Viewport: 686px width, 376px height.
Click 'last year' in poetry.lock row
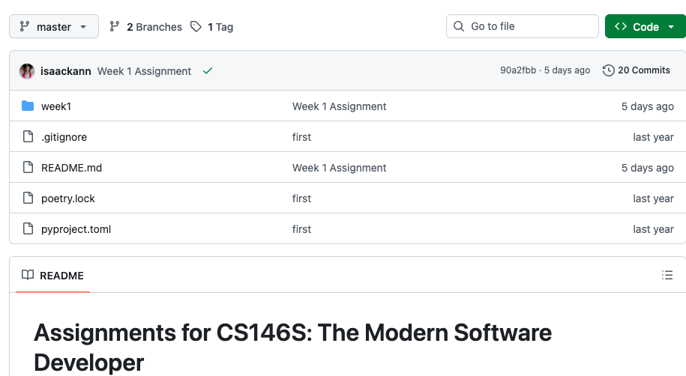pyautogui.click(x=653, y=198)
